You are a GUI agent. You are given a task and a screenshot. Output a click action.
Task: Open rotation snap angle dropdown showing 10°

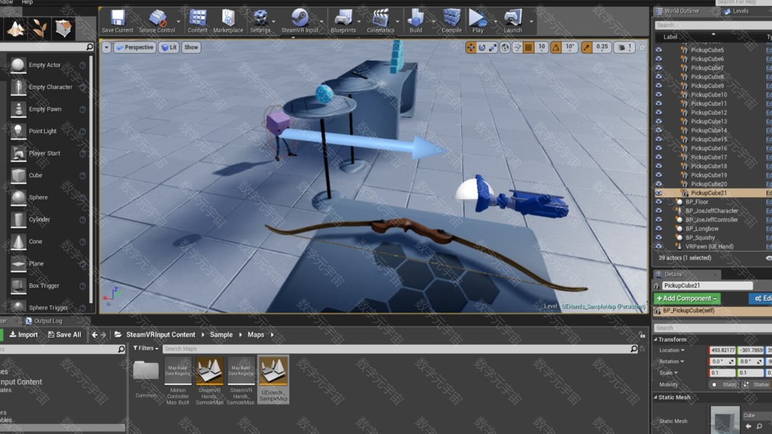pyautogui.click(x=570, y=47)
